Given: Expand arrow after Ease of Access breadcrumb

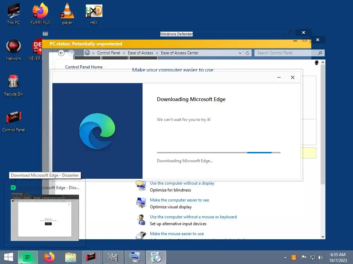Looking at the screenshot, I should (x=157, y=53).
